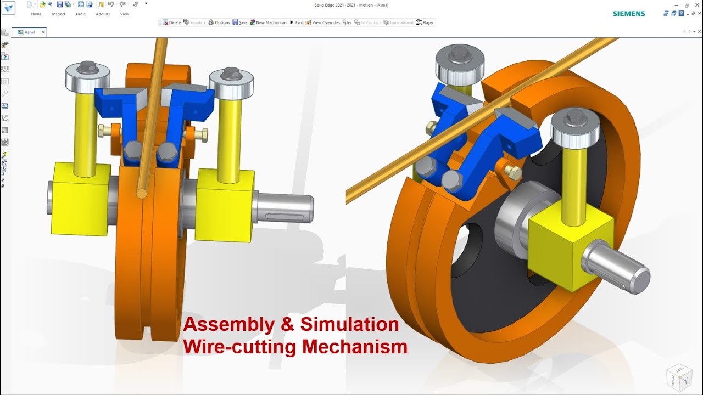The height and width of the screenshot is (395, 703).
Task: Click the target sensor icon in left sidebar
Action: tap(5, 142)
